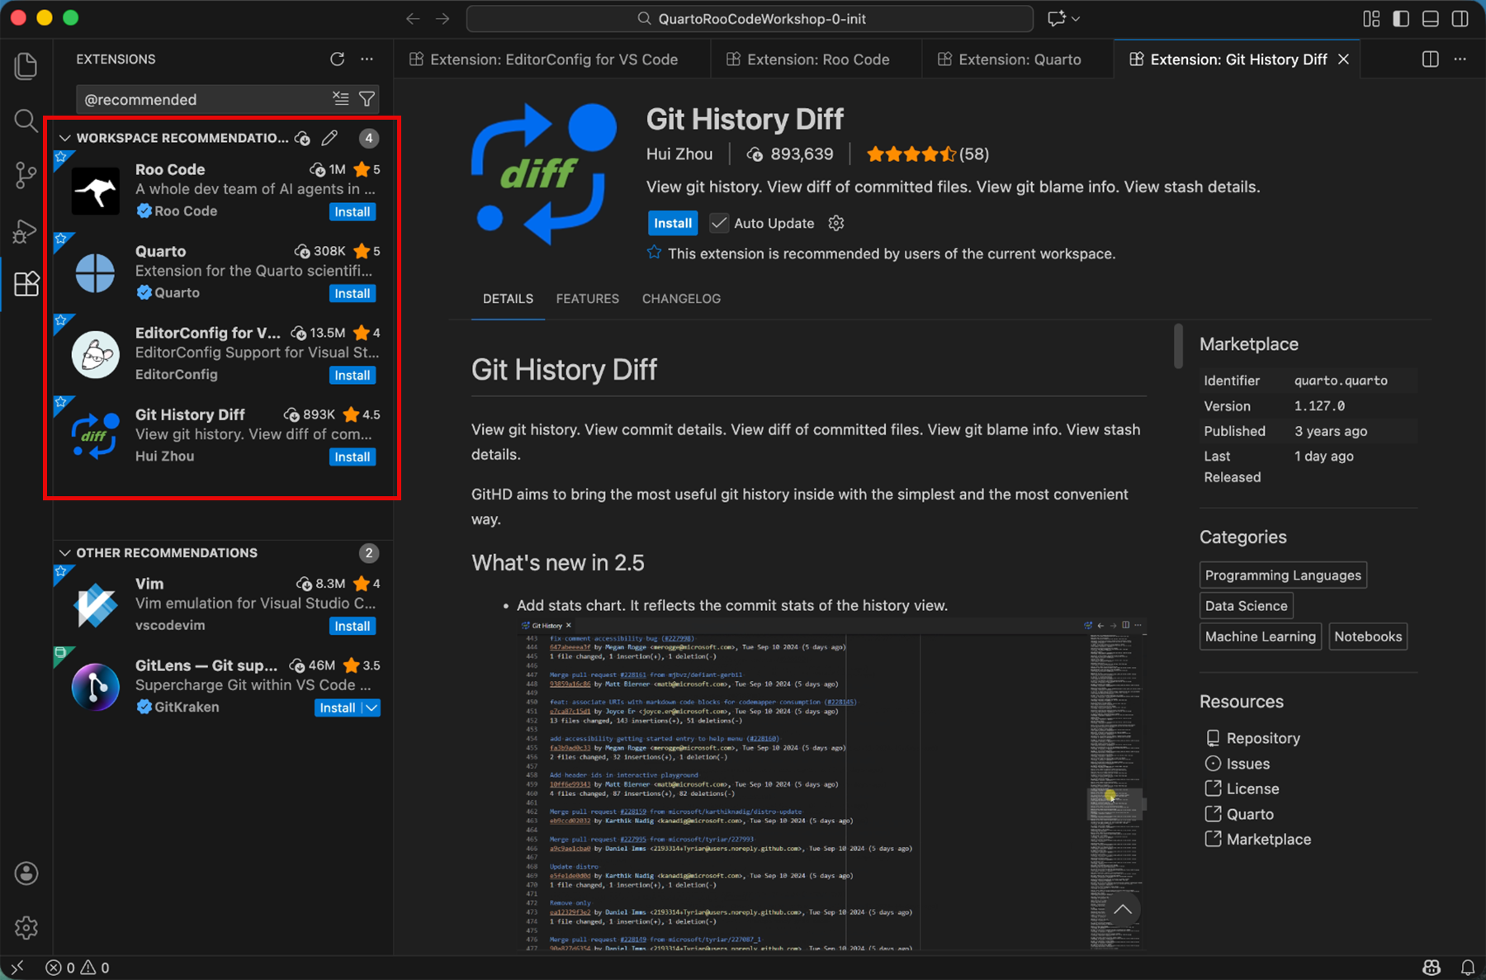Open GitLens Install dropdown arrow
This screenshot has width=1486, height=980.
tap(371, 708)
